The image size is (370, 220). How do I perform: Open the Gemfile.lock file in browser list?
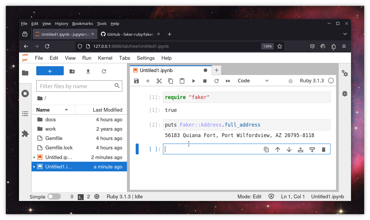(59, 148)
